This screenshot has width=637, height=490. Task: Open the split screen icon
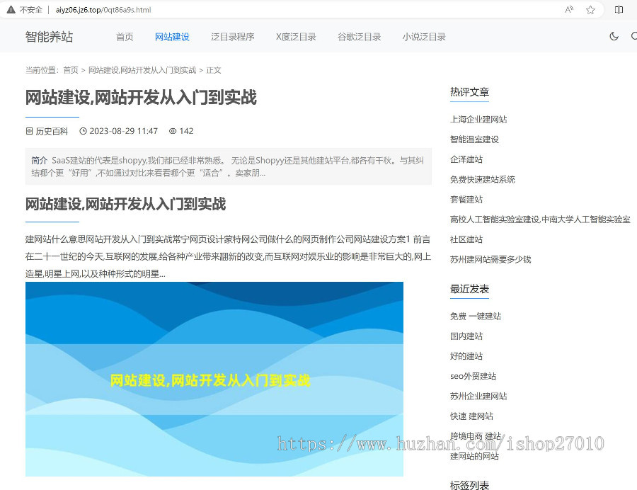point(619,10)
